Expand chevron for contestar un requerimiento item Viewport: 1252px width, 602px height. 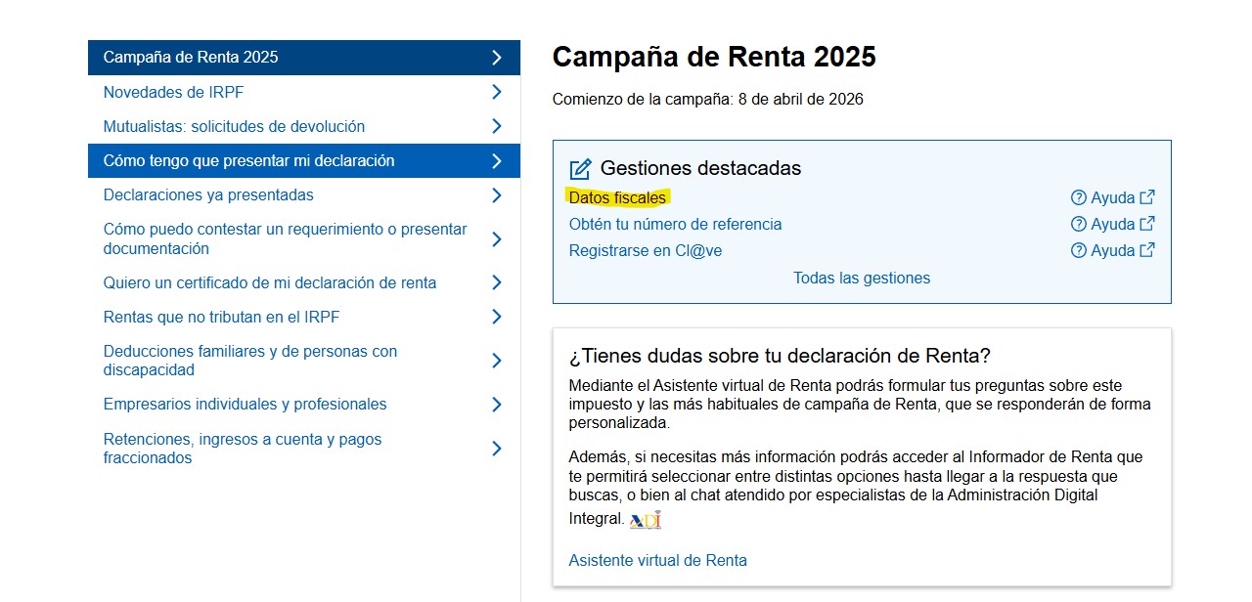pyautogui.click(x=497, y=238)
